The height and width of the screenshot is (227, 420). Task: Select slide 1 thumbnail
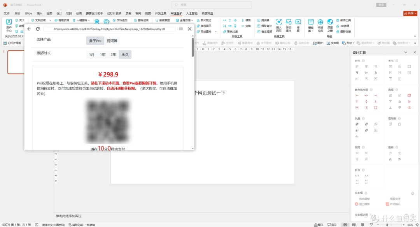click(16, 62)
